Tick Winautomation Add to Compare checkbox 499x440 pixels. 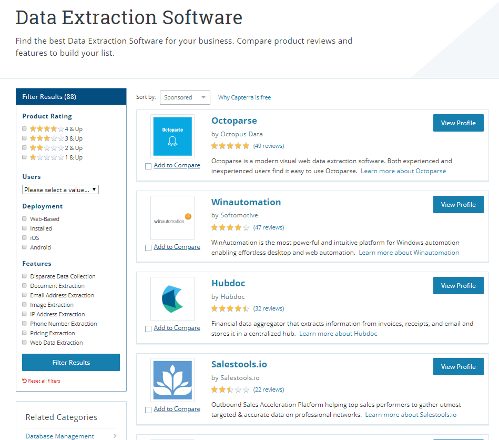pyautogui.click(x=148, y=248)
